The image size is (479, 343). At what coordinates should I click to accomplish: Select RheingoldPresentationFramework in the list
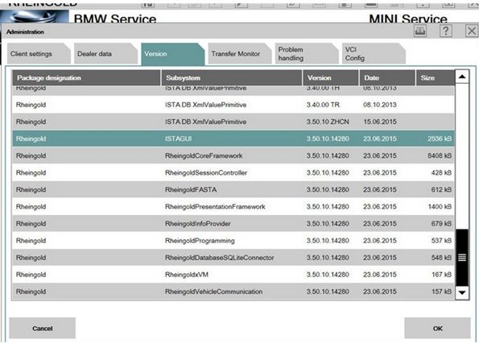tap(233, 207)
